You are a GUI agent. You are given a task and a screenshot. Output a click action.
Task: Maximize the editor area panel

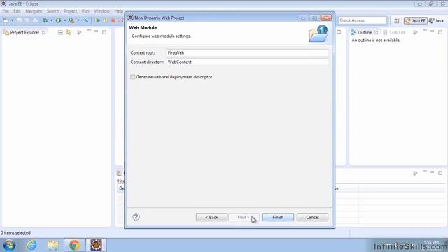(x=339, y=32)
